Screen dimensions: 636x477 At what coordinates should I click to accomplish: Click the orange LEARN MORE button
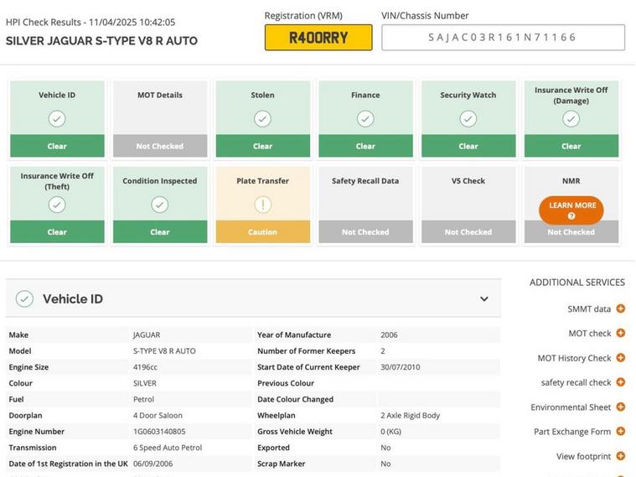point(571,210)
